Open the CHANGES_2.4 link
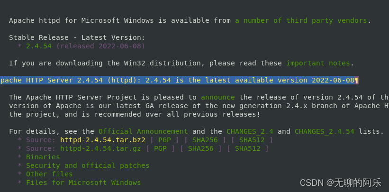This screenshot has height=192, width=389. pyautogui.click(x=250, y=131)
